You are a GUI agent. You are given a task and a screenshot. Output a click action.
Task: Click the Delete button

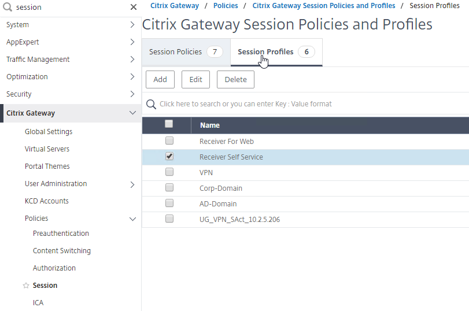coord(236,80)
